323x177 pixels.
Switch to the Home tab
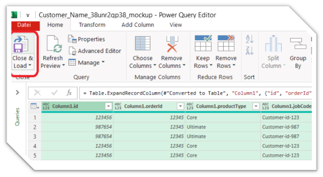55,25
